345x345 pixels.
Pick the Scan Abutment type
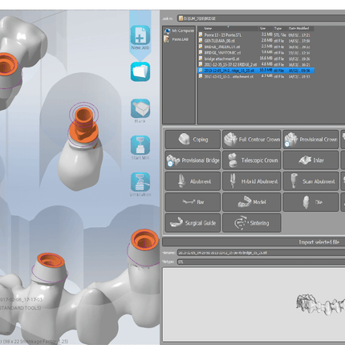pyautogui.click(x=310, y=181)
